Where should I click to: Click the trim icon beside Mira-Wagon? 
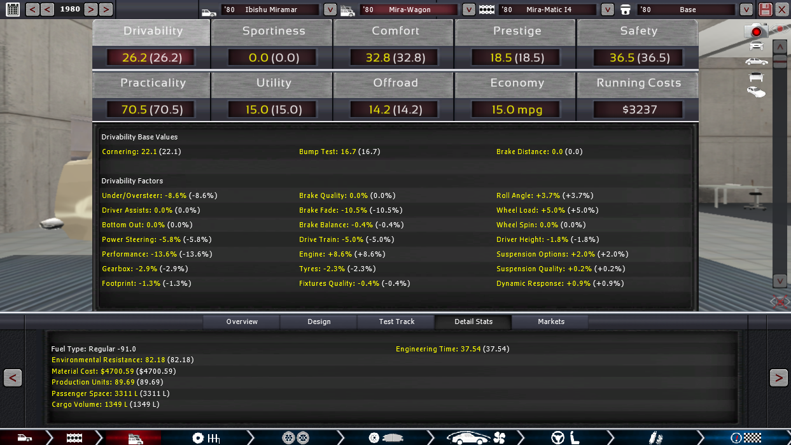[347, 11]
